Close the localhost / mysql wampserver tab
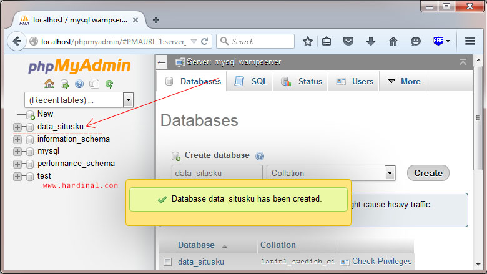The width and height of the screenshot is (487, 274). tap(135, 20)
